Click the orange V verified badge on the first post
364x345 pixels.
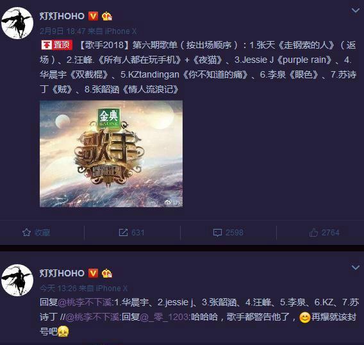pyautogui.click(x=93, y=16)
